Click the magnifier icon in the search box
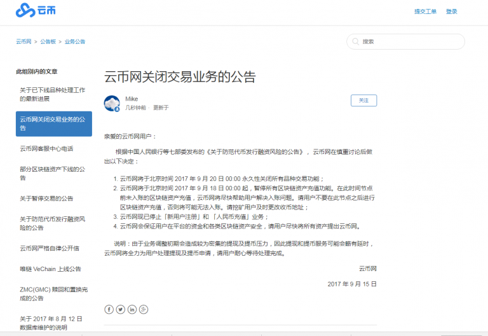This screenshot has width=488, height=336. pyautogui.click(x=355, y=42)
